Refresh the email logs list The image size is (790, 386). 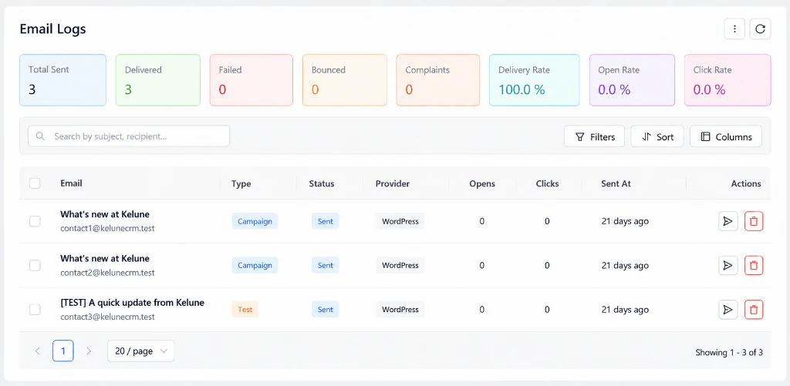tap(760, 29)
